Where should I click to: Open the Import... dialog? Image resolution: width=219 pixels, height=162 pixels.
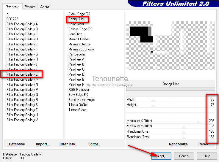coord(43,144)
